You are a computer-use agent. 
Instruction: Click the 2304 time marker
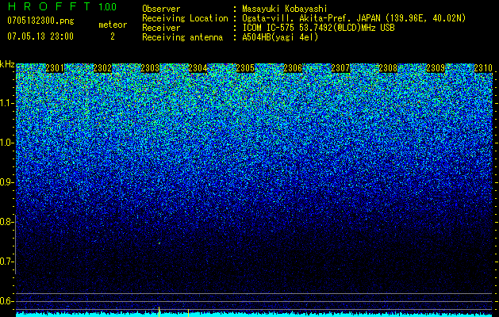click(198, 68)
